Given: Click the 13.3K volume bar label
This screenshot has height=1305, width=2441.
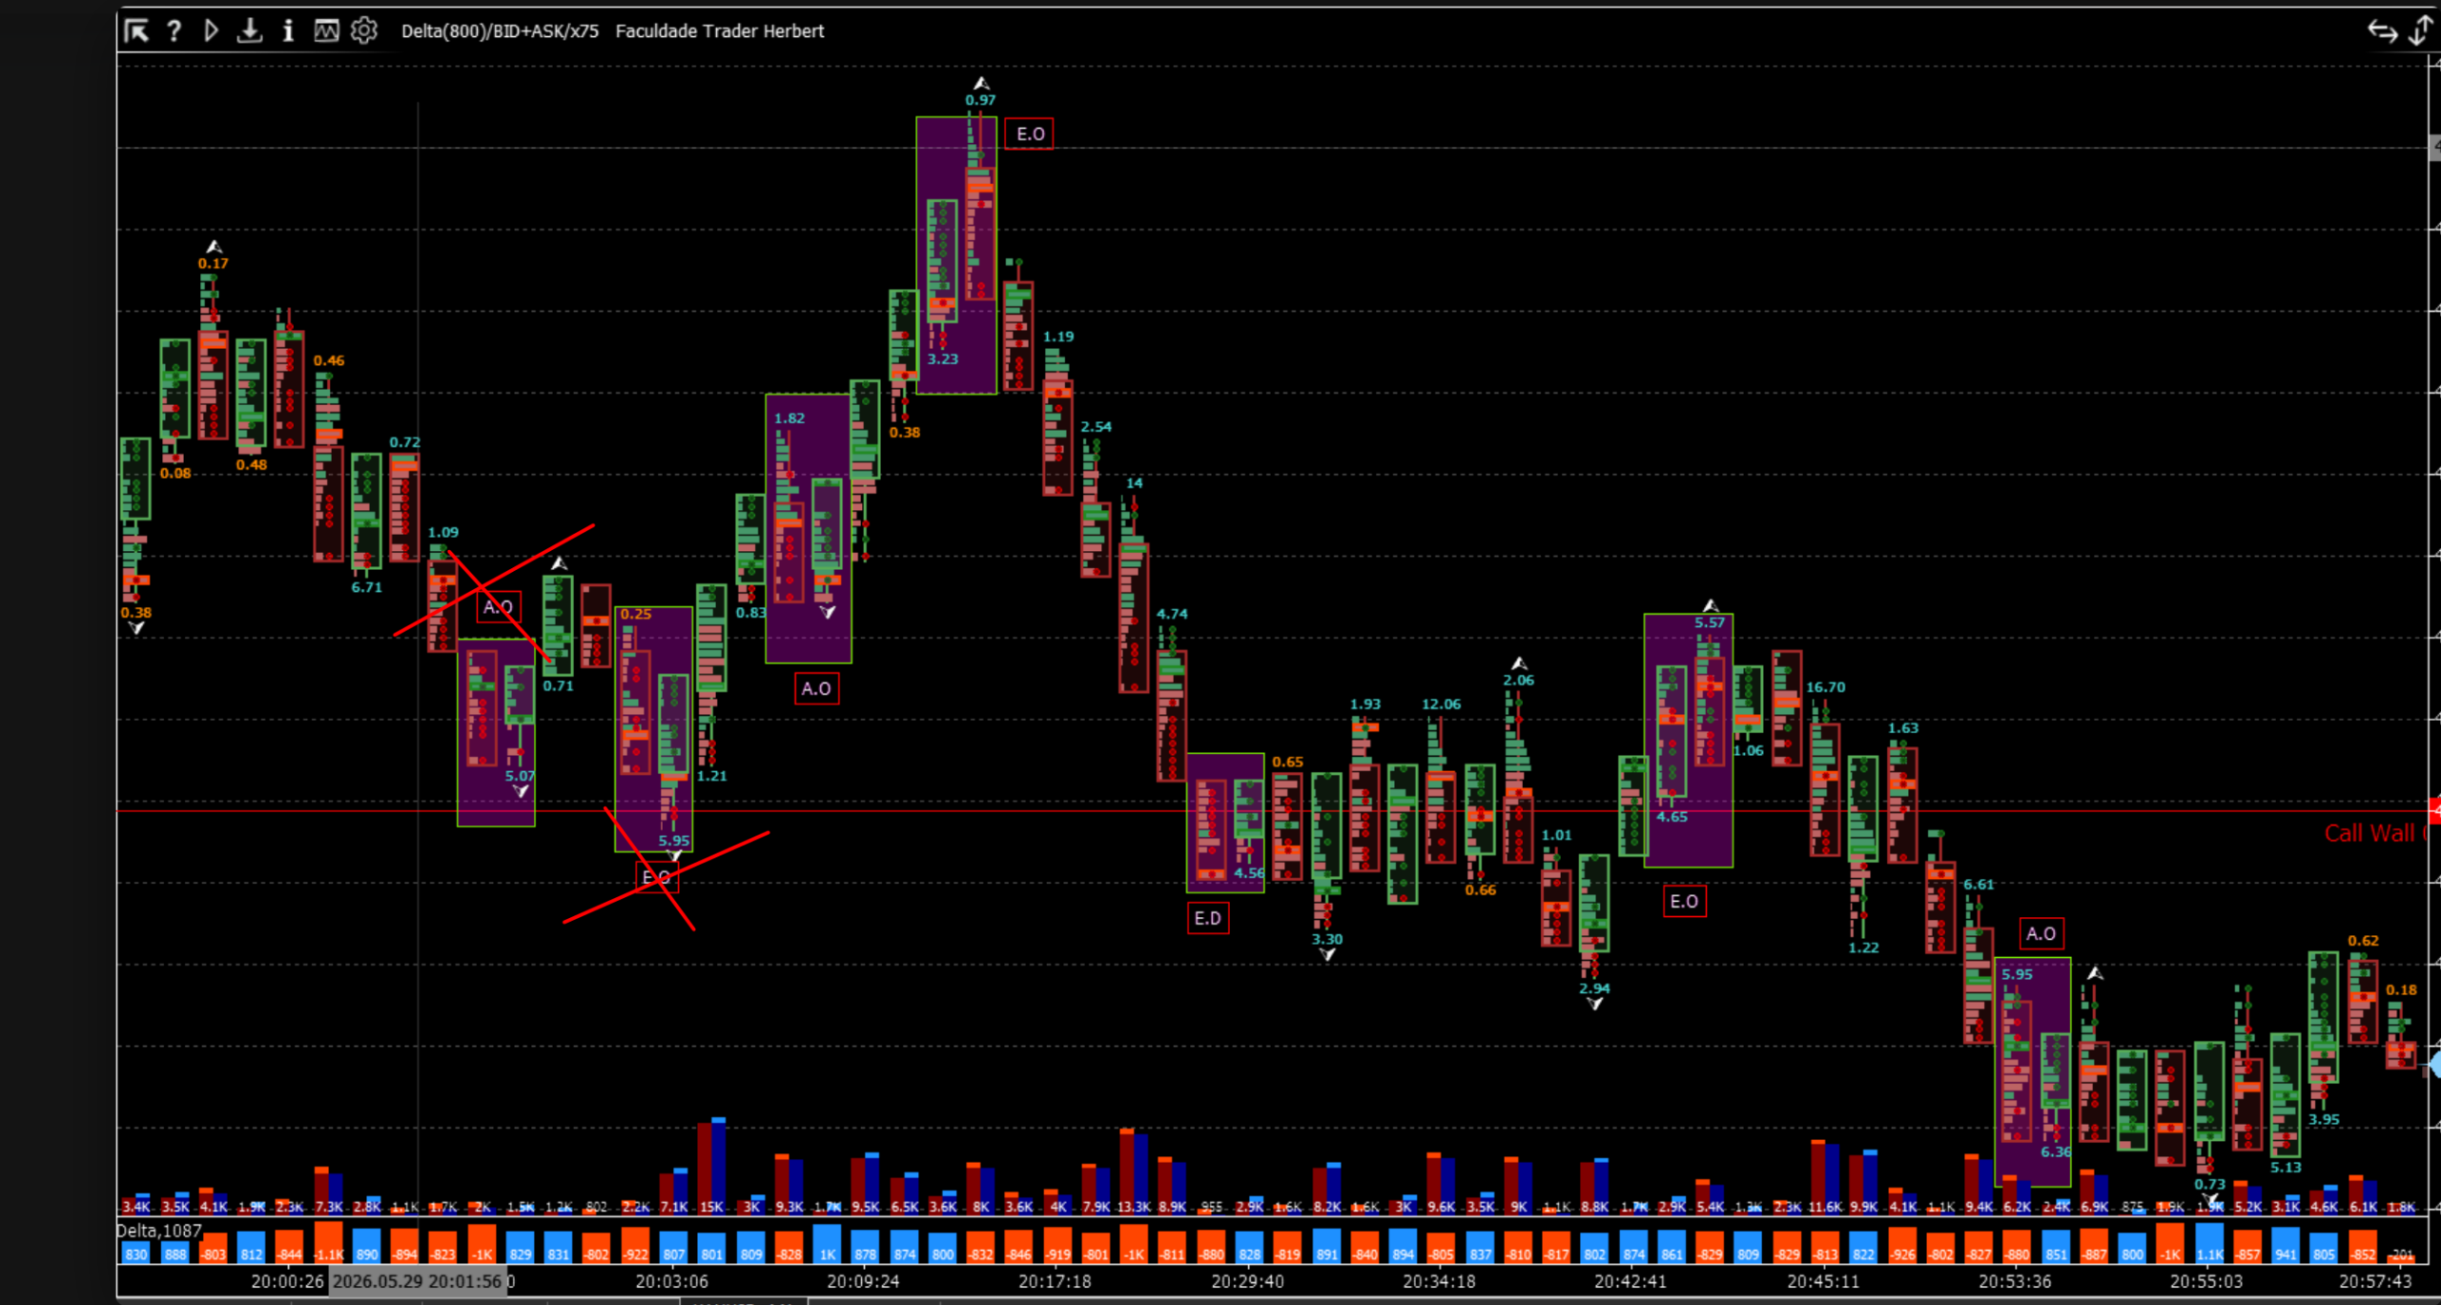Looking at the screenshot, I should [1134, 1206].
